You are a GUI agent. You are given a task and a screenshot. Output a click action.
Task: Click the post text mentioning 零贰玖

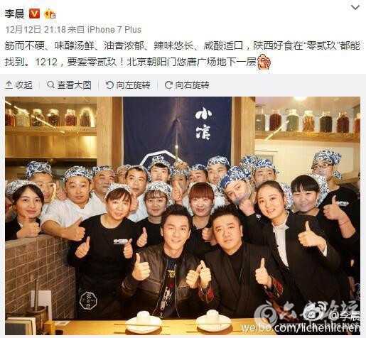[x=183, y=53]
